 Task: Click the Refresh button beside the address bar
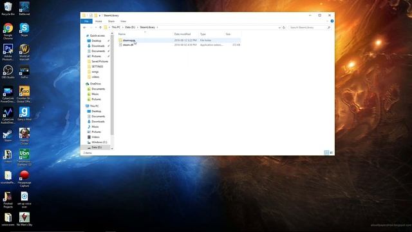pos(284,27)
